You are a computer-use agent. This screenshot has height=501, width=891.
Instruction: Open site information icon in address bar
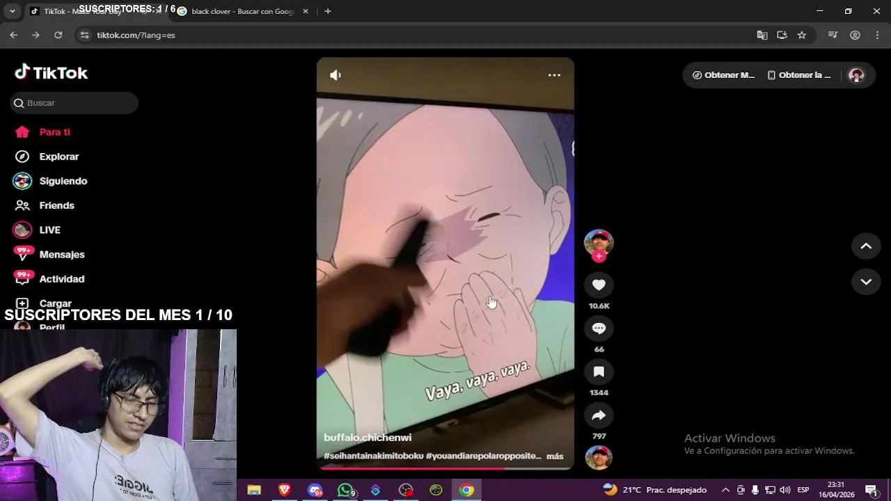coord(84,35)
